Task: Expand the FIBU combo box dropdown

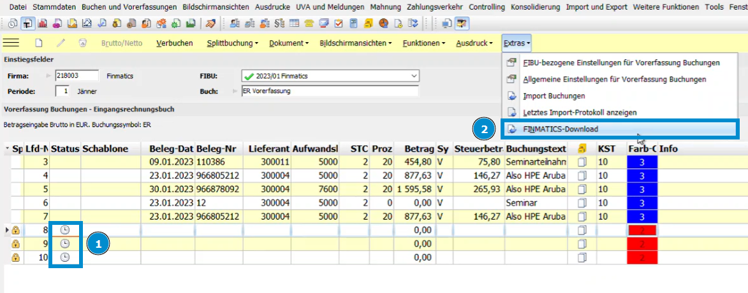Action: click(414, 76)
